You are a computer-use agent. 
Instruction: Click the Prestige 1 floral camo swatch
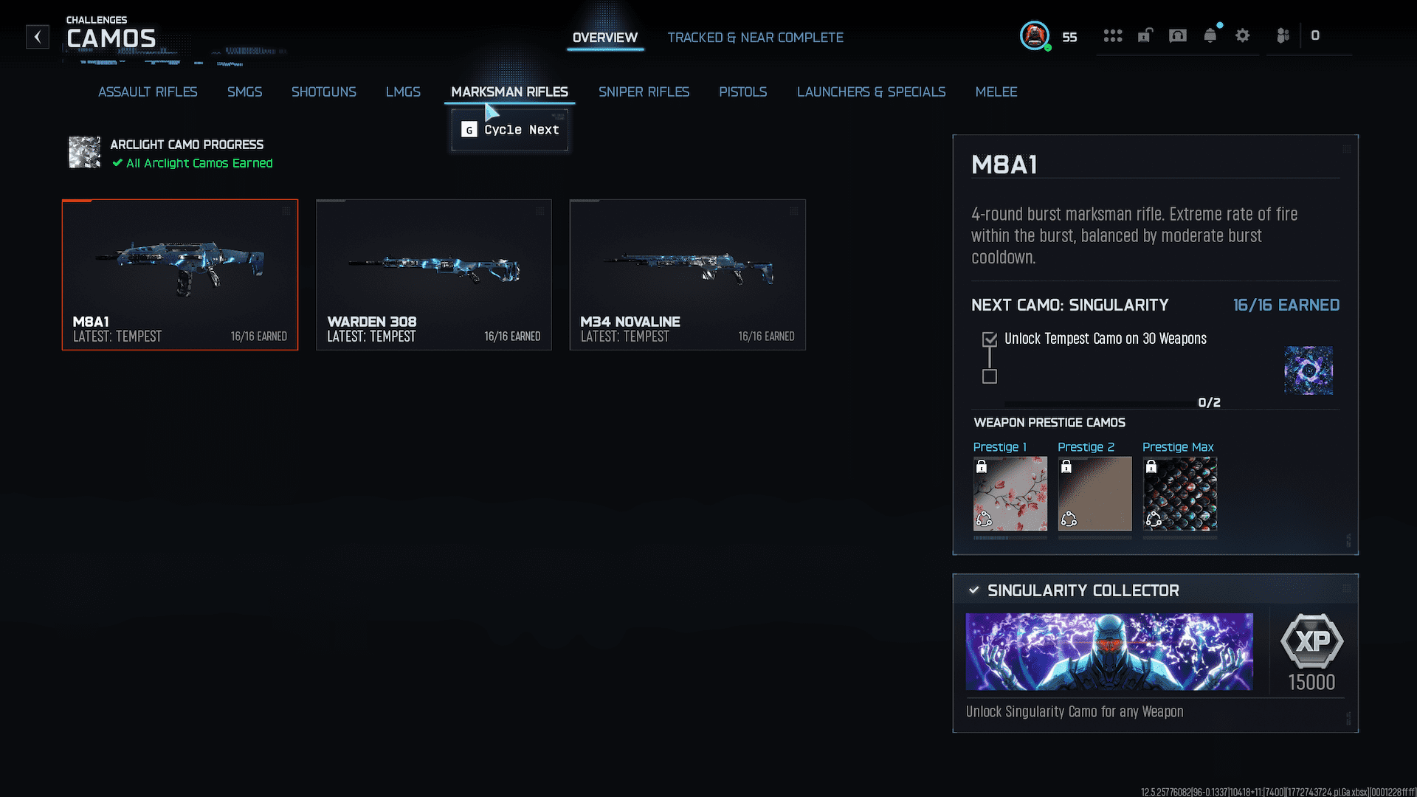(1010, 494)
